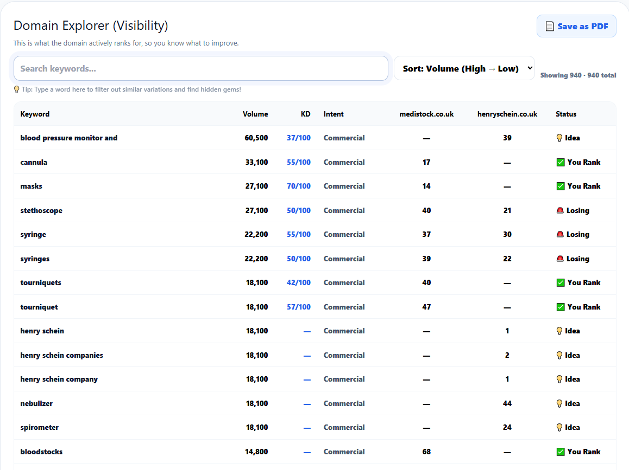Open KD 50/100 link in syringes row

coord(298,259)
